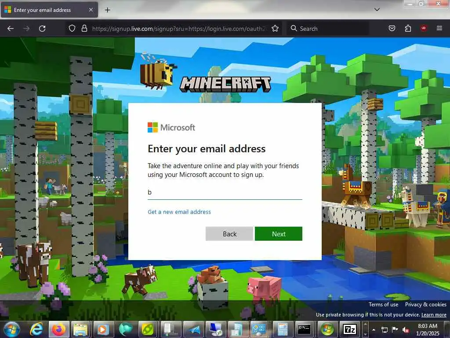The height and width of the screenshot is (338, 450).
Task: Open the Firefox hamburger menu
Action: pos(439,28)
